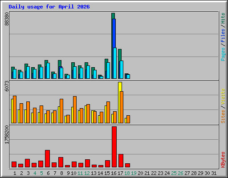
Task: Click the orange Sites bar for day 1
Action: (15, 109)
